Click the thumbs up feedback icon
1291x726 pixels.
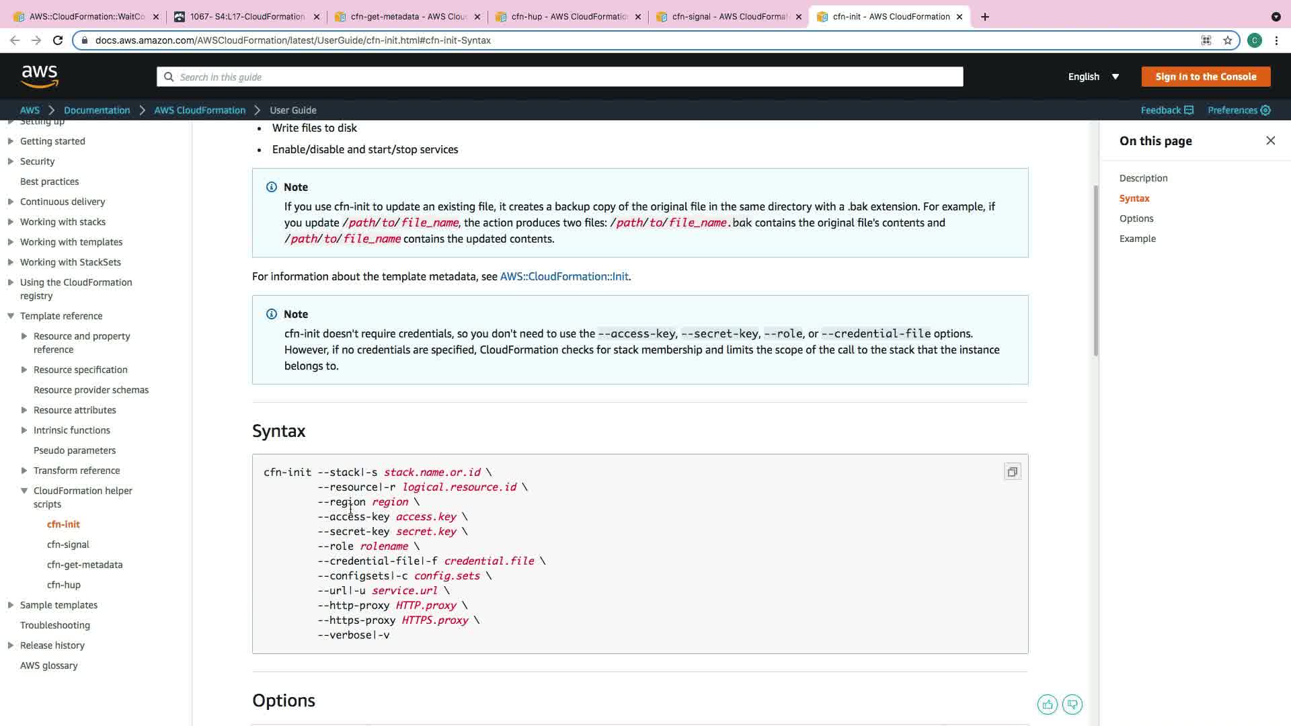[x=1047, y=704]
